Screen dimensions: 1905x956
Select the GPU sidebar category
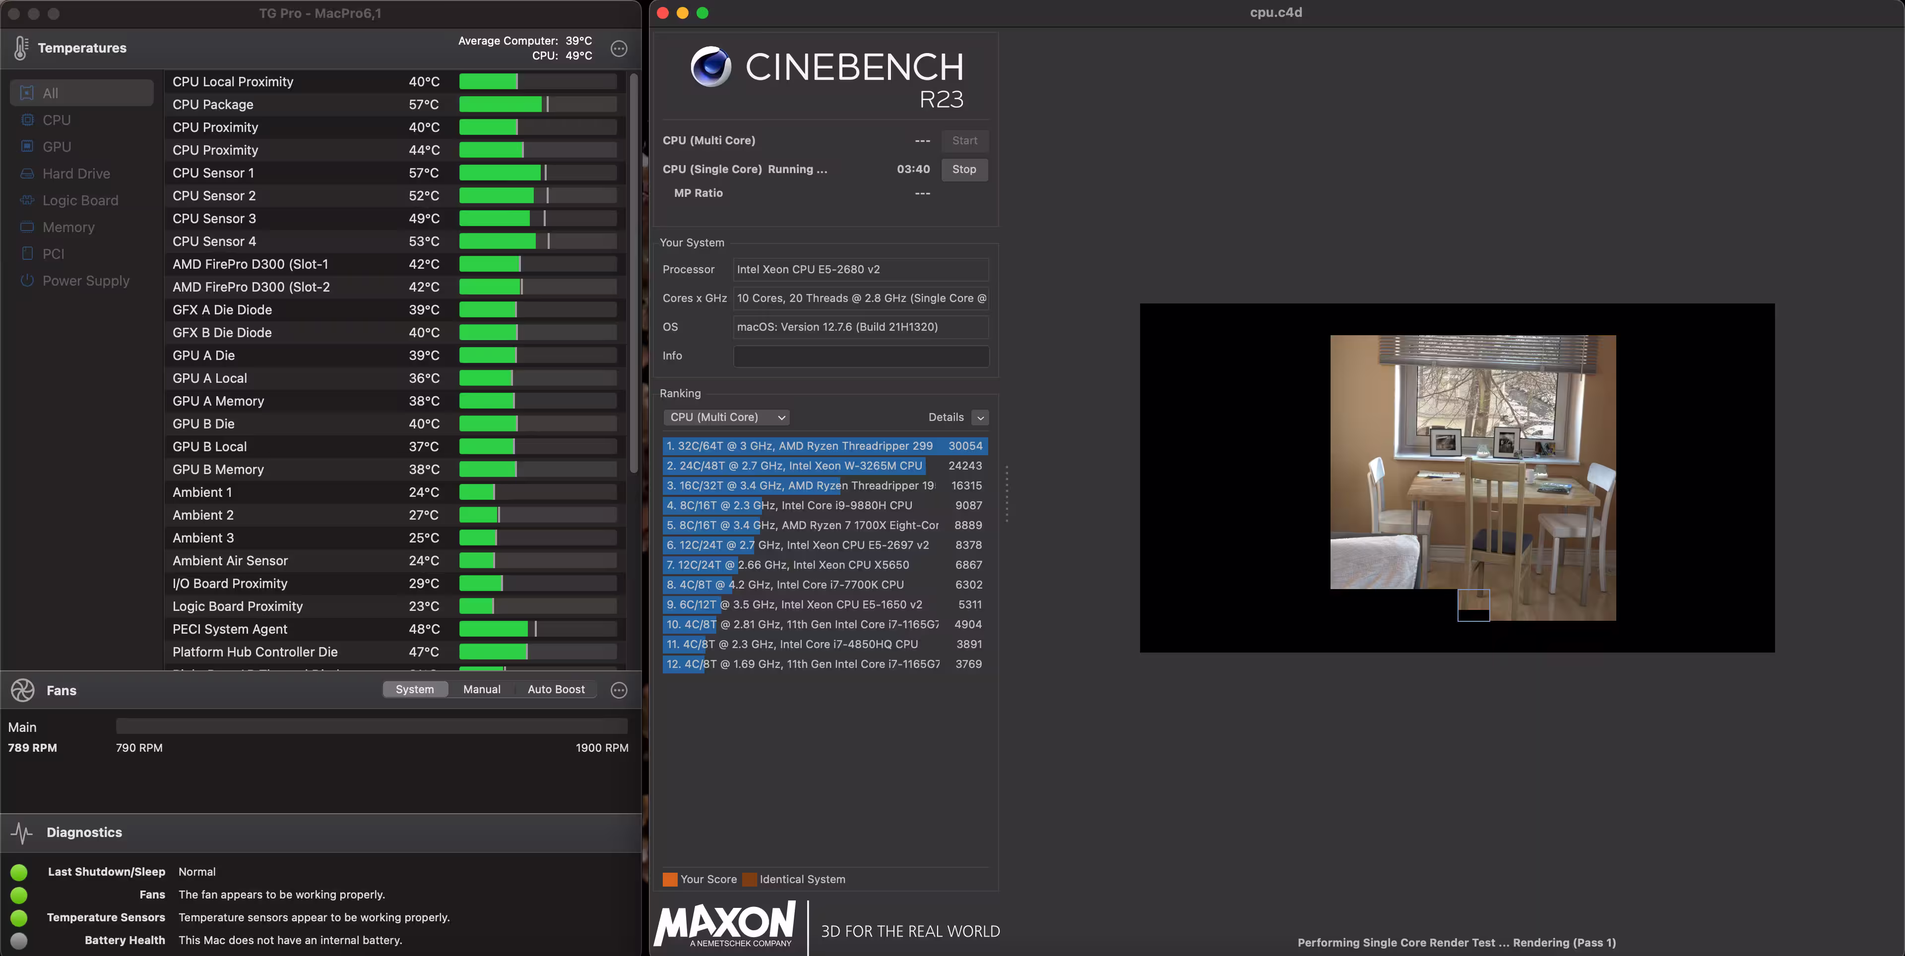[x=56, y=147]
